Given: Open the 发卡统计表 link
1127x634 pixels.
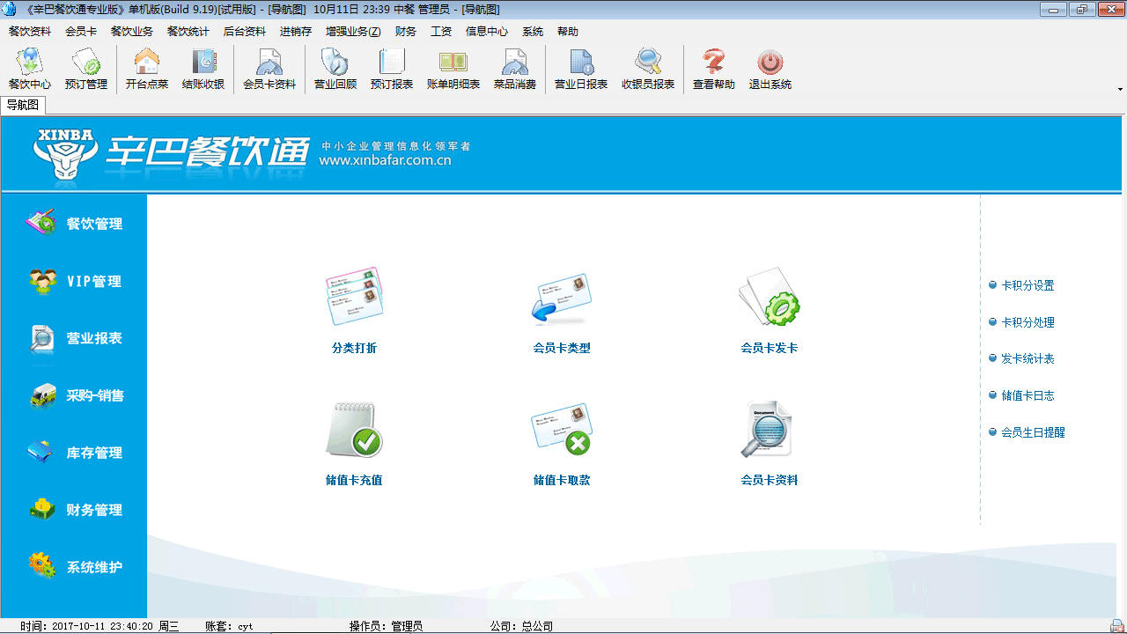Looking at the screenshot, I should point(1028,358).
